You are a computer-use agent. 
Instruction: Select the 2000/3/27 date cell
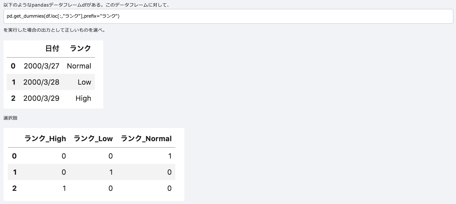(41, 66)
